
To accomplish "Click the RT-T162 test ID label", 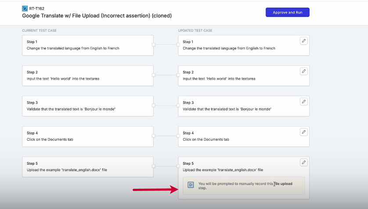I will pos(38,8).
